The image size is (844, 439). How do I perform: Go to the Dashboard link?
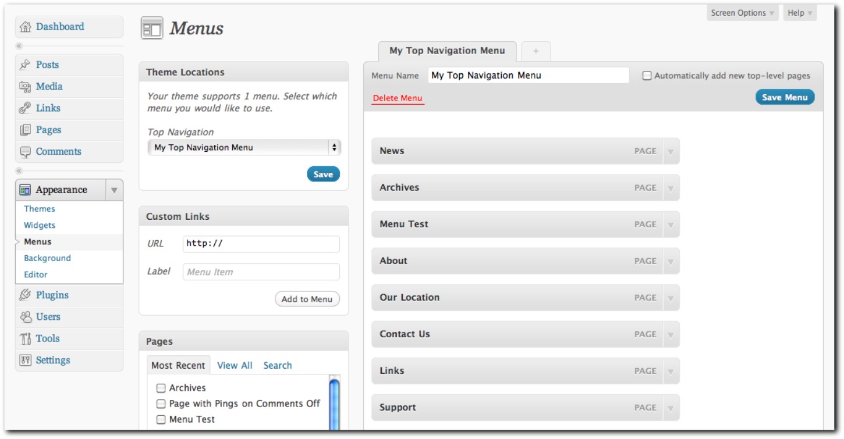(x=60, y=27)
